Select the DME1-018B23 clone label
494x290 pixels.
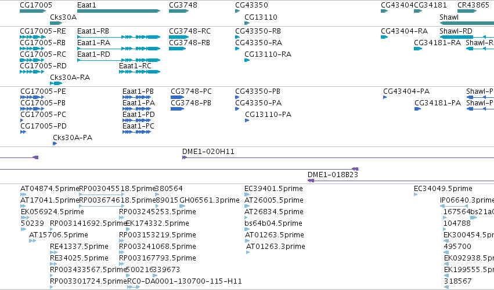pos(333,175)
